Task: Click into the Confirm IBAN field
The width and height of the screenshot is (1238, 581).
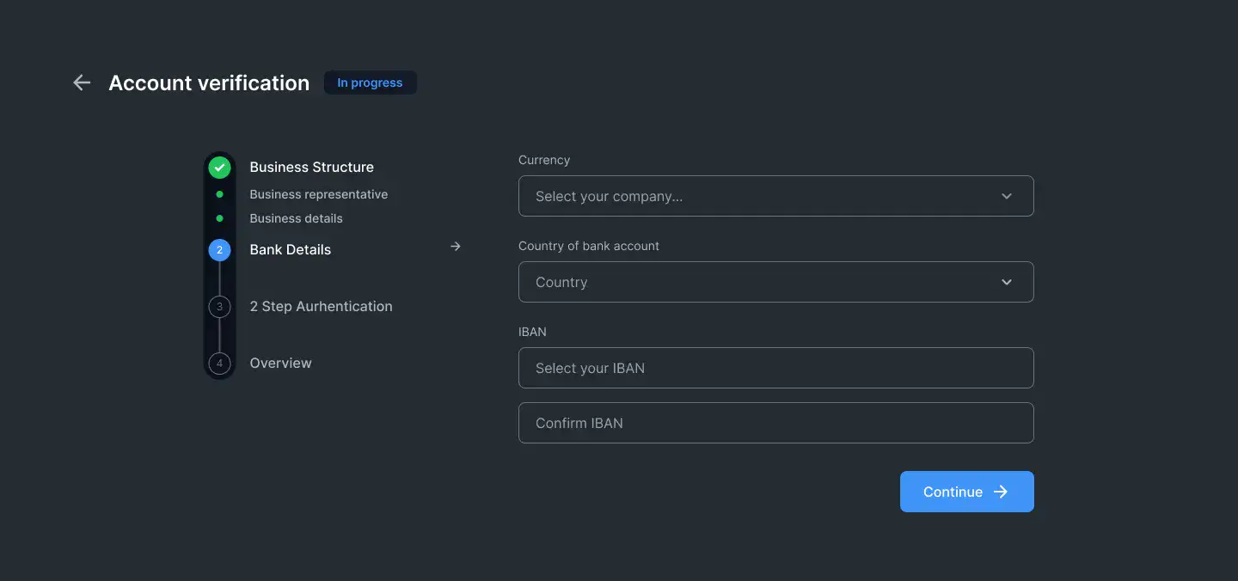Action: pos(775,423)
